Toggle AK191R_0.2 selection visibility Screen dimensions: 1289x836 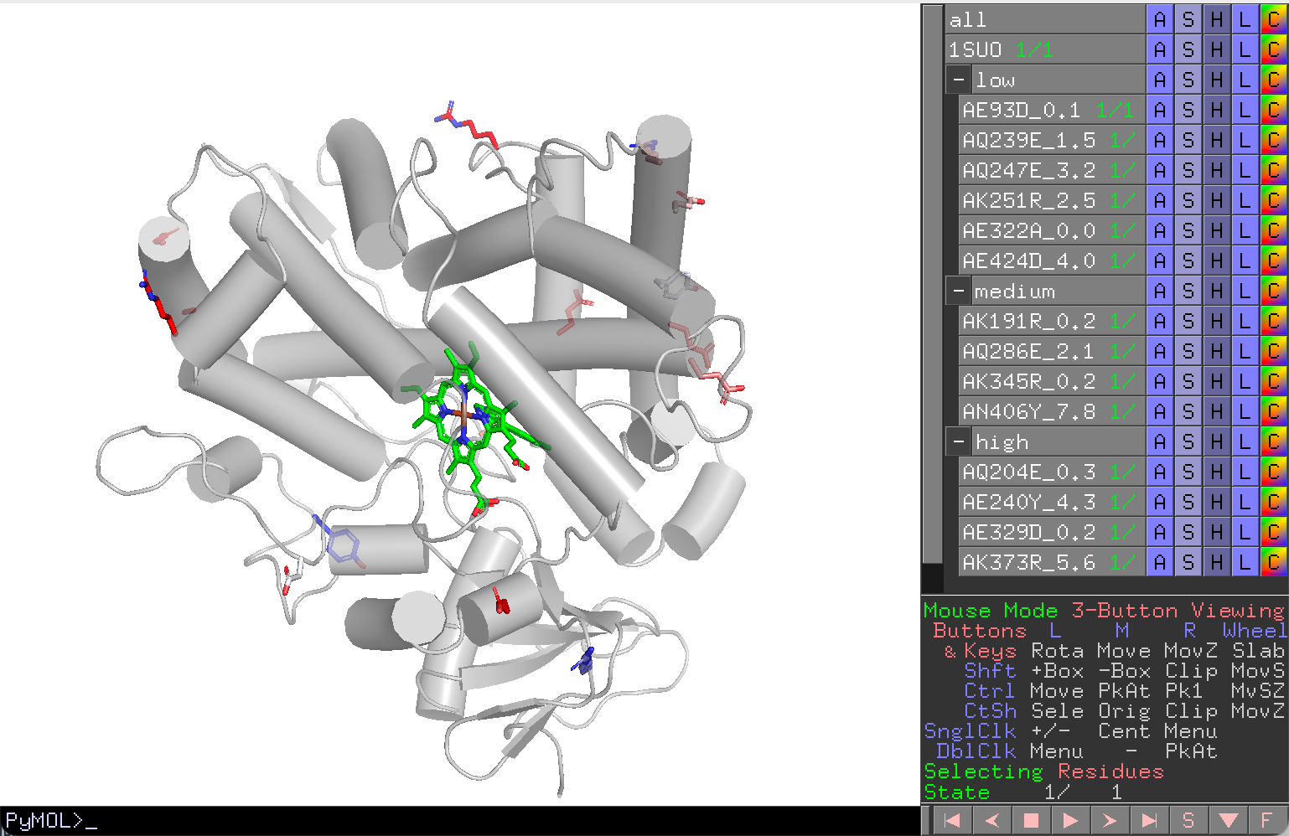1052,321
